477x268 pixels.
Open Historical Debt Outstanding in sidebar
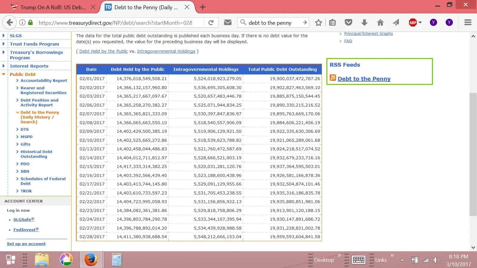coord(36,154)
